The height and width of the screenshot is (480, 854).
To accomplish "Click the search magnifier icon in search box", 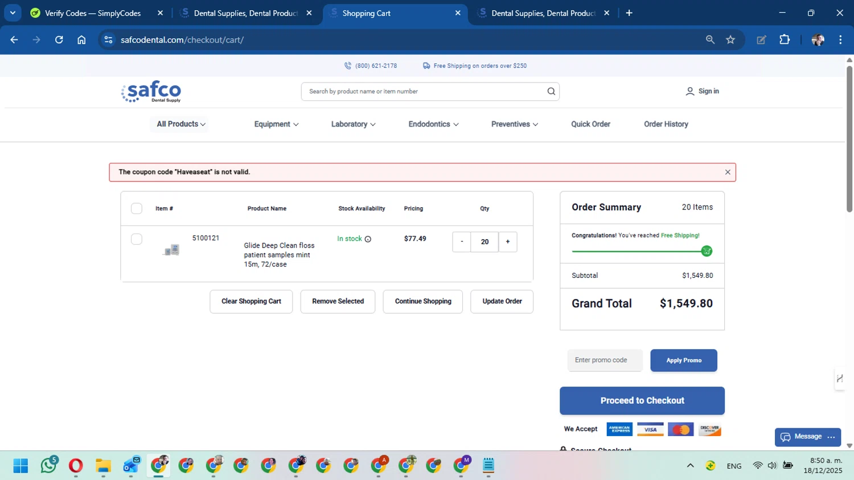I will click(551, 91).
